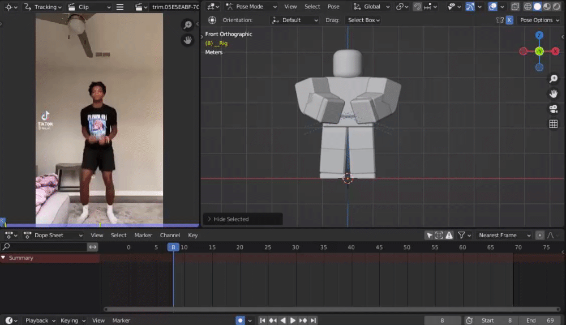Viewport: 566px width, 325px height.
Task: Toggle the auto keying record button
Action: tap(240, 320)
